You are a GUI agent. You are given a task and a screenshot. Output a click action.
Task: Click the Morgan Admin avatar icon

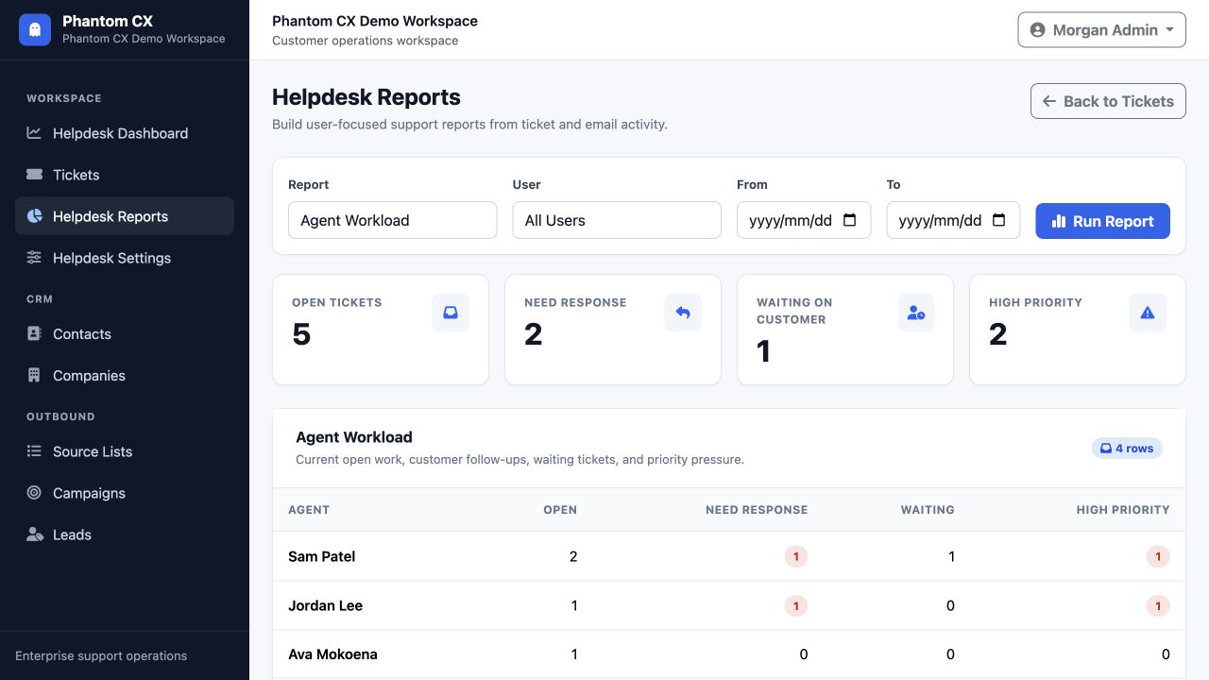pos(1037,30)
